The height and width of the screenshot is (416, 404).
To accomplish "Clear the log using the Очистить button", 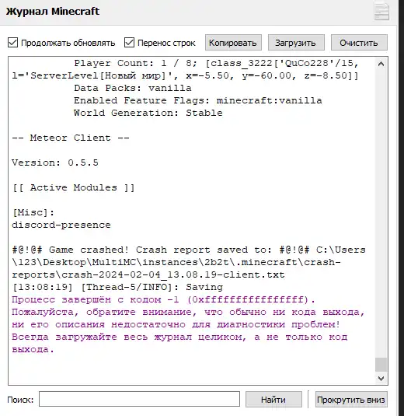I will 359,43.
